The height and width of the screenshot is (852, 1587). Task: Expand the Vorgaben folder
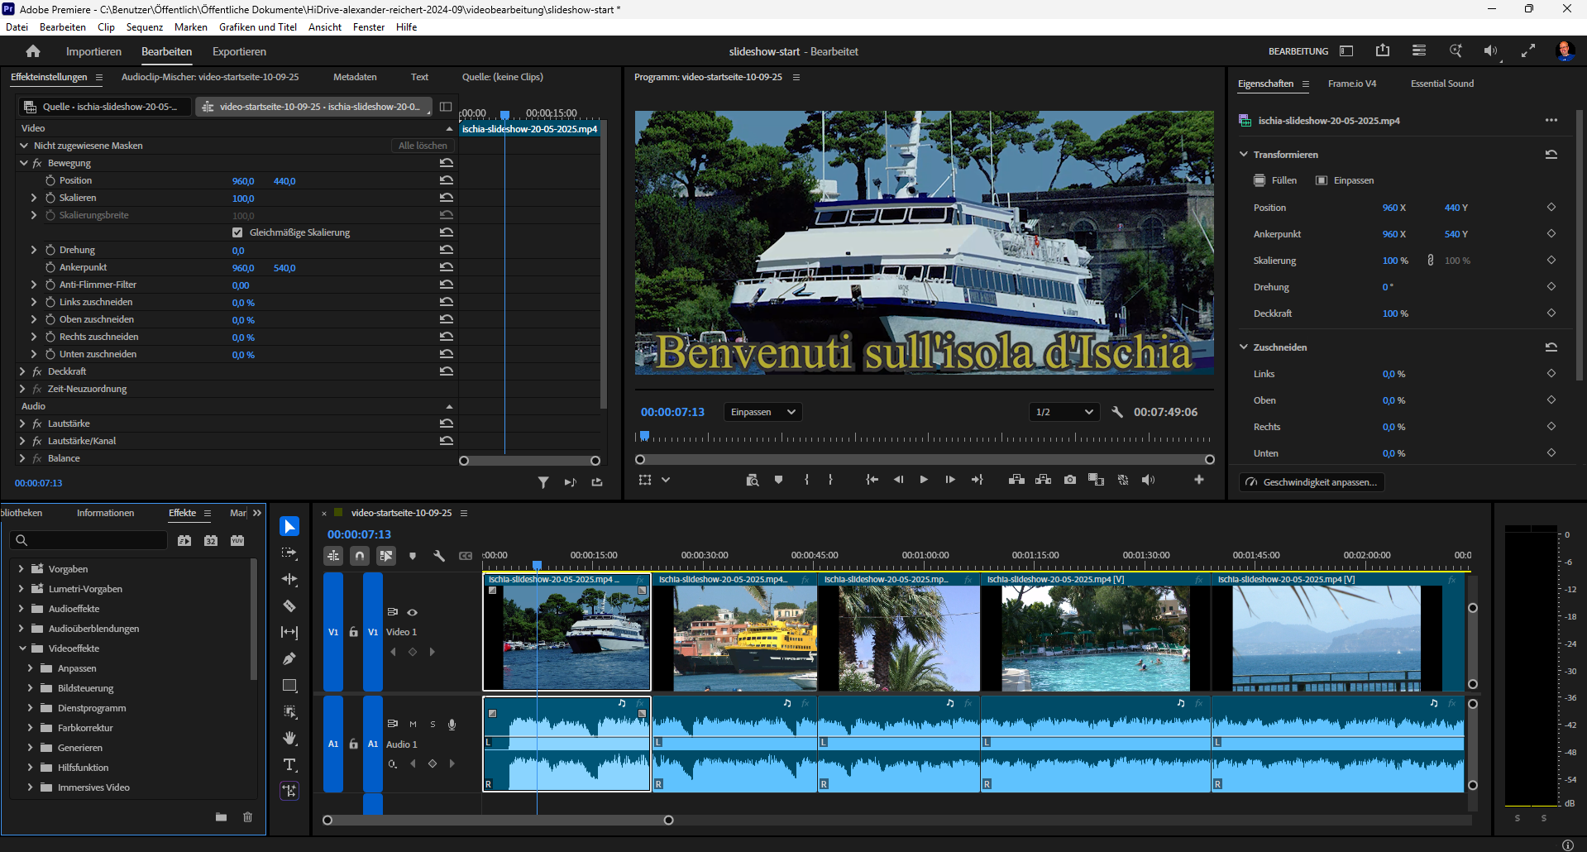(x=22, y=569)
